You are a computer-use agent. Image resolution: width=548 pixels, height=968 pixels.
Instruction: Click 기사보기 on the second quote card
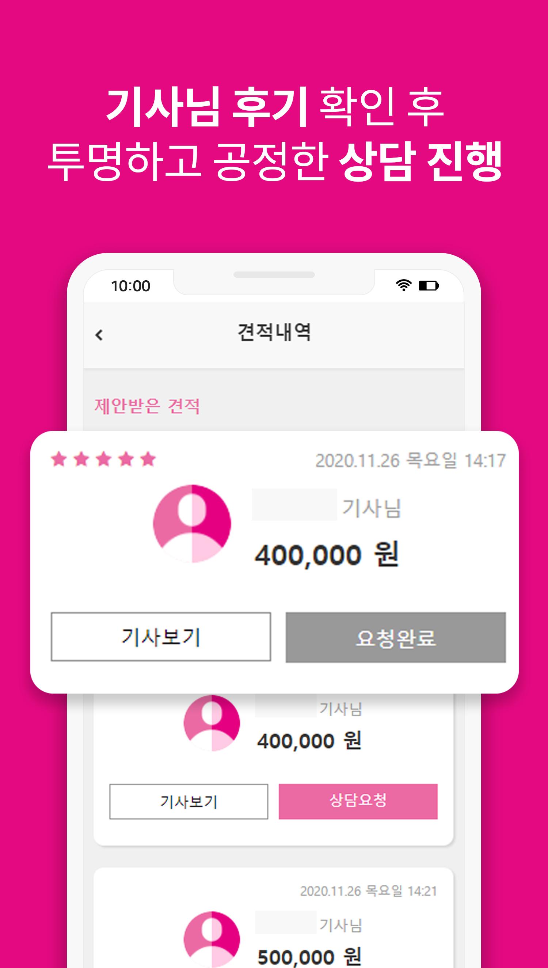[189, 802]
